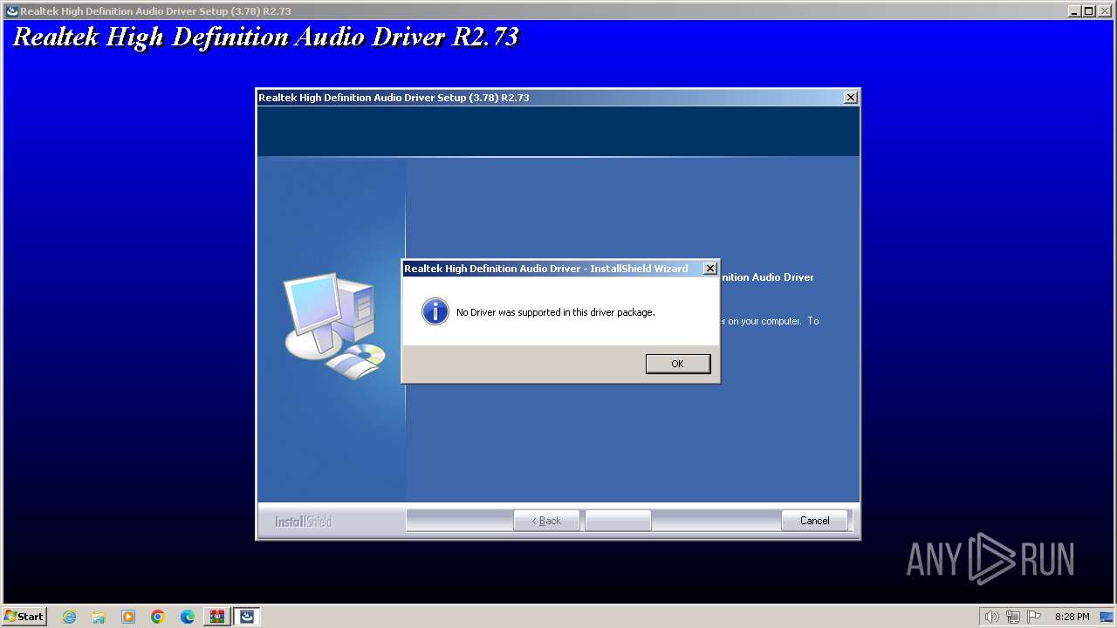Launch Microsoft Edge from the taskbar
The width and height of the screenshot is (1117, 628).
[188, 617]
